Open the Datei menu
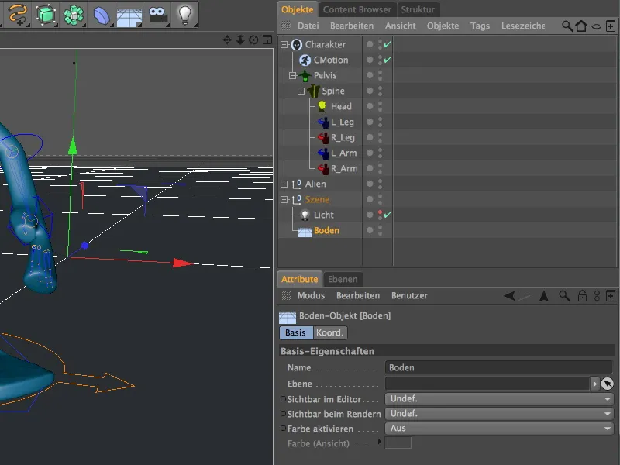Image resolution: width=620 pixels, height=465 pixels. (x=308, y=26)
